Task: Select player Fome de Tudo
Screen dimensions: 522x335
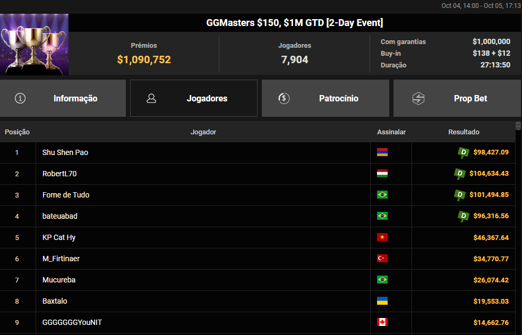Action: tap(66, 195)
